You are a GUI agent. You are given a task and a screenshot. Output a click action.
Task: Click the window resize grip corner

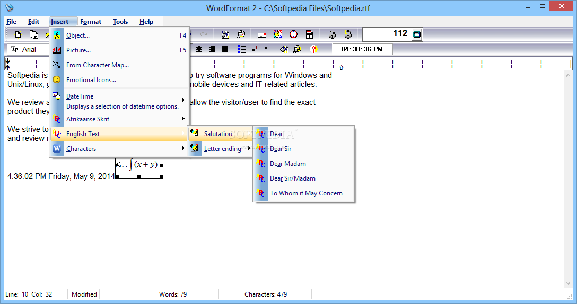point(570,297)
